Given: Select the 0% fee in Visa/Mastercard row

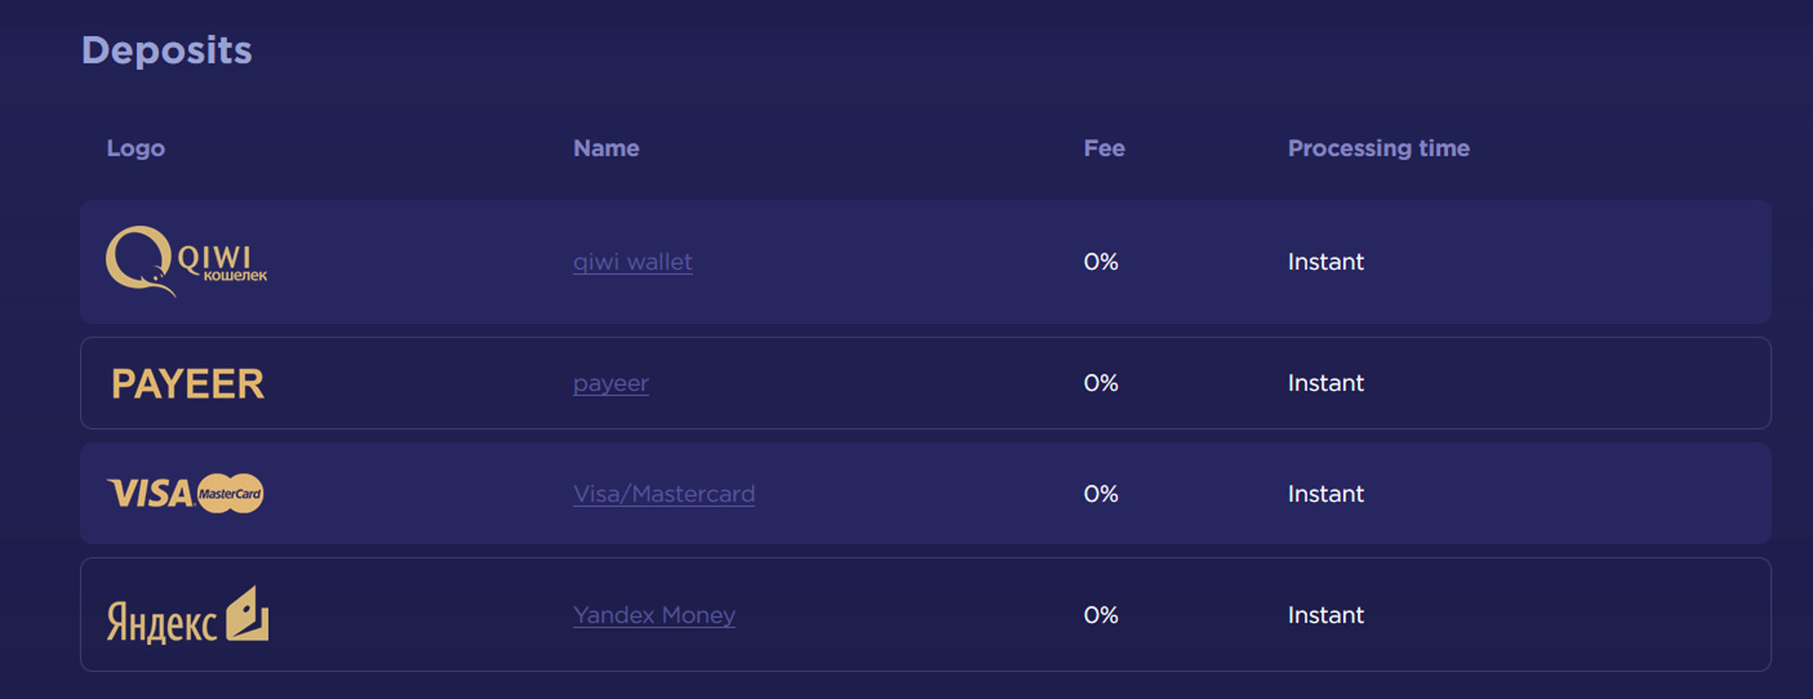Looking at the screenshot, I should pos(1101,494).
